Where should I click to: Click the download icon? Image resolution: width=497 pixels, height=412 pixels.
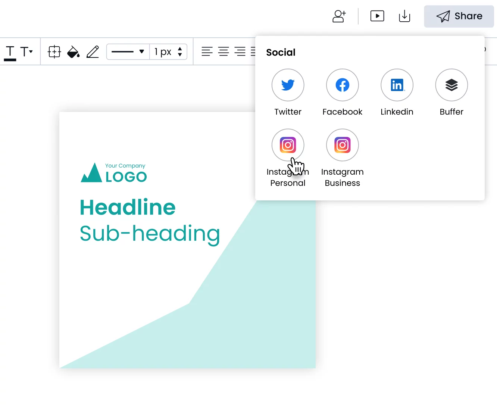coord(404,16)
